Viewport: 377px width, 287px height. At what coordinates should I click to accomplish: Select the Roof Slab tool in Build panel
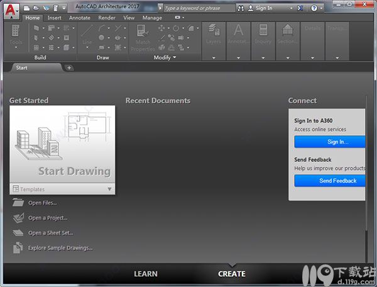click(52, 28)
